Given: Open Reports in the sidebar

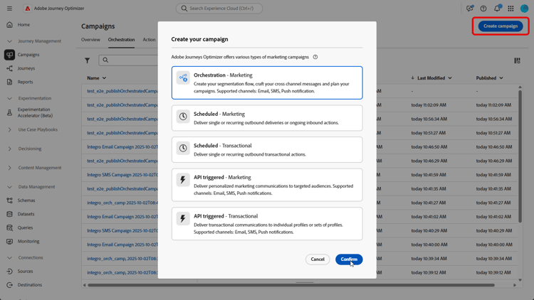Looking at the screenshot, I should tap(25, 82).
